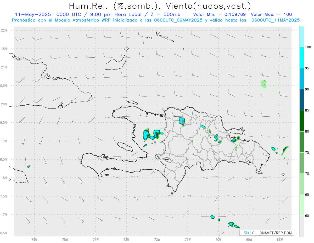314x243 pixels.
Task: Click the '0600UTC_11MAY2025' valid-until time
Action: click(x=275, y=20)
